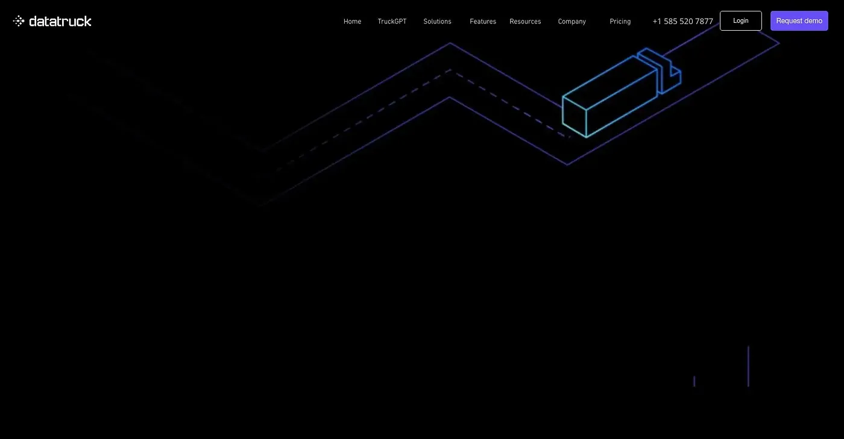The width and height of the screenshot is (844, 439).
Task: Expand the Features nav menu
Action: point(483,21)
